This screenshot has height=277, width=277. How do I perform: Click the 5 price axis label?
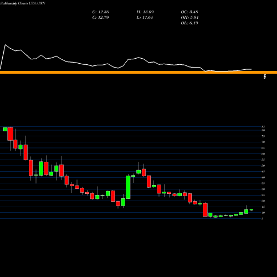263,219
